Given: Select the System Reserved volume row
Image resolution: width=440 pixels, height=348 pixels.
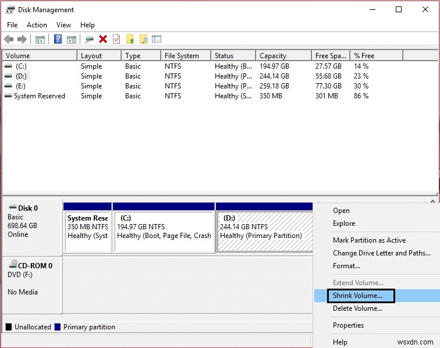Looking at the screenshot, I should click(39, 96).
